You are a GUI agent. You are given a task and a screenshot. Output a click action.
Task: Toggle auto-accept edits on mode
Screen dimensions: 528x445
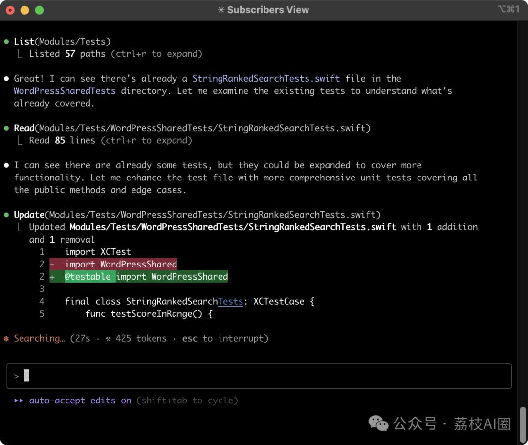(80, 400)
